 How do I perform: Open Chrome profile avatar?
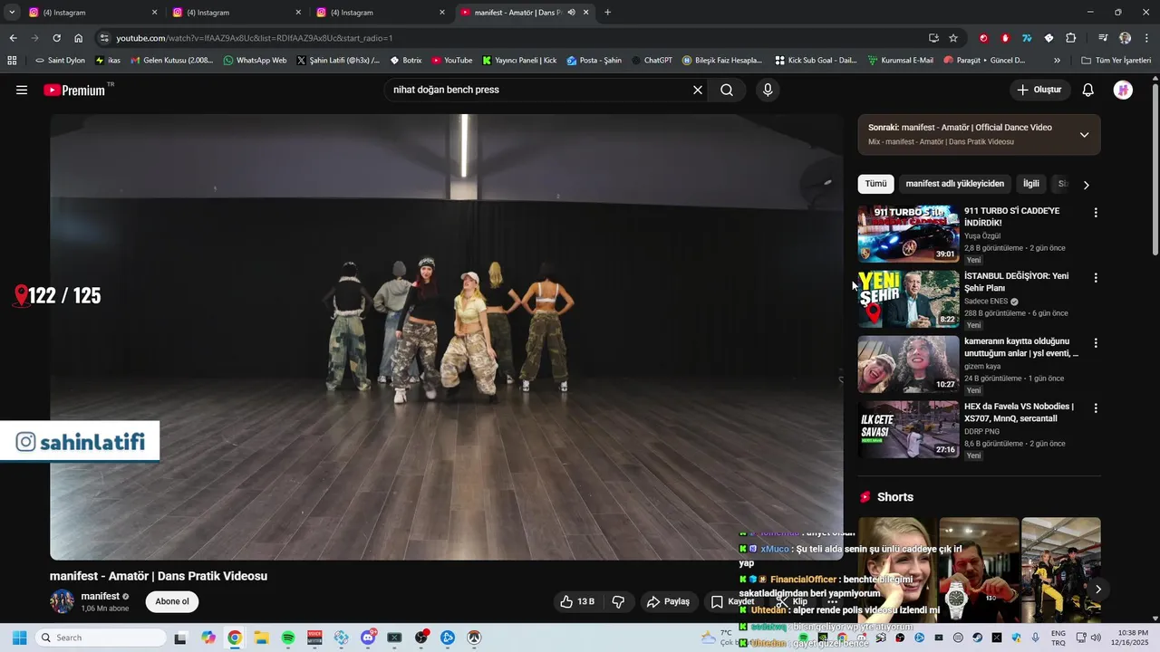pyautogui.click(x=1125, y=38)
